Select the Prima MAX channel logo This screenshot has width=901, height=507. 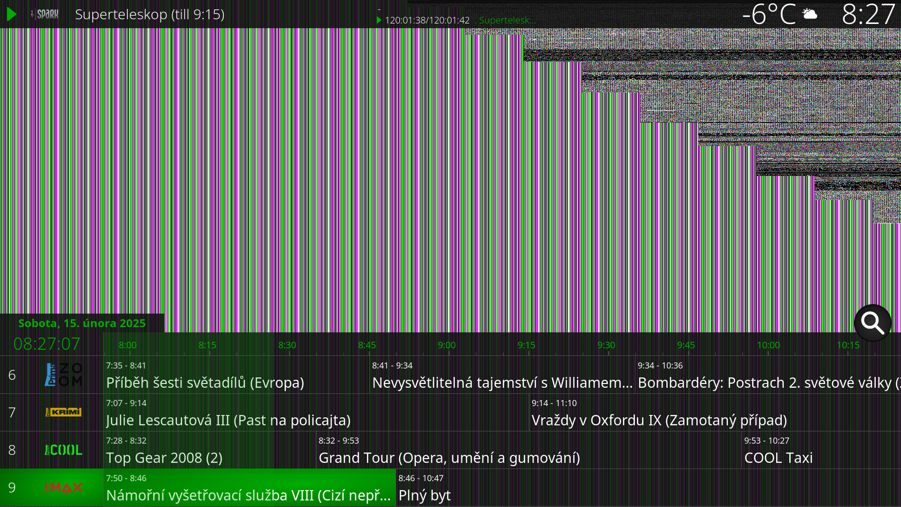[63, 487]
